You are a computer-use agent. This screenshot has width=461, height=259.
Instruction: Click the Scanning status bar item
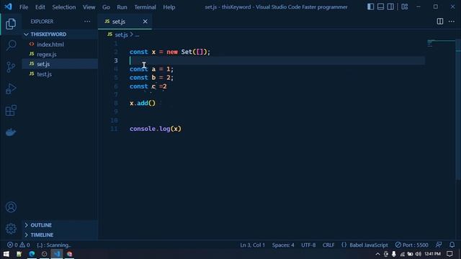[x=53, y=245]
